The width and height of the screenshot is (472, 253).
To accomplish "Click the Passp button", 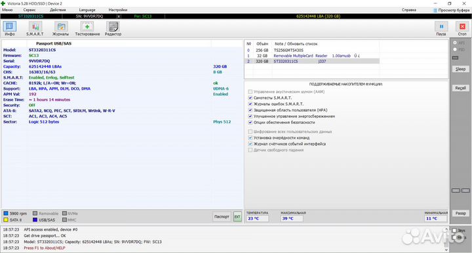I will (x=461, y=213).
